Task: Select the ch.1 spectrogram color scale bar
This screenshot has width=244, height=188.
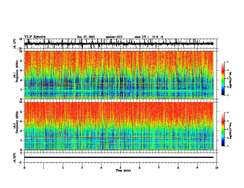Action: [x=223, y=79]
